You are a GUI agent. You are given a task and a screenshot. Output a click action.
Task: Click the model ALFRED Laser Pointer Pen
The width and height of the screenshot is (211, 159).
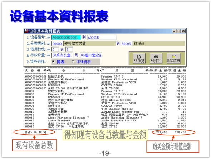(x=120, y=112)
